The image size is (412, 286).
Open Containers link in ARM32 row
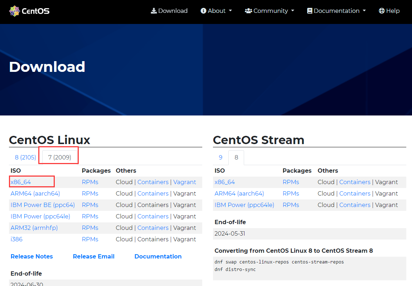[153, 228]
